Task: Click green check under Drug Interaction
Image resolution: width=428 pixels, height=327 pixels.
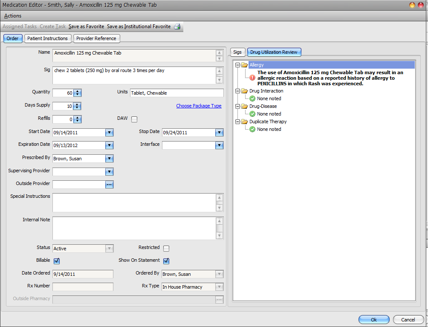Action: pos(252,98)
